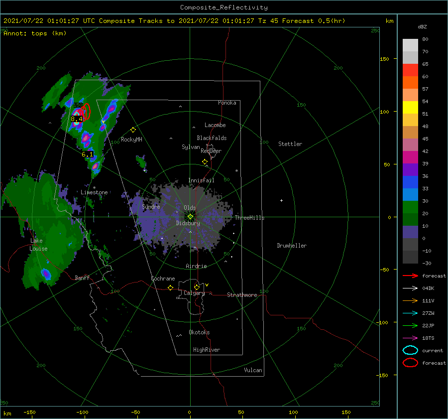Click the Vulcan town label
448x419 pixels.
253,370
